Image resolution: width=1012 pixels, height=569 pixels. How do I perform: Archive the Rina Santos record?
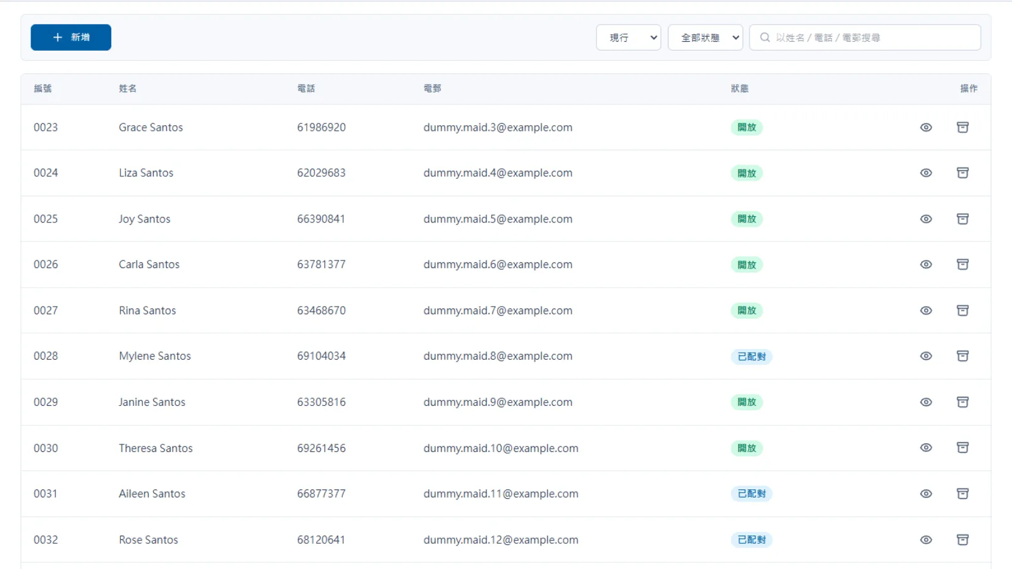pyautogui.click(x=963, y=310)
